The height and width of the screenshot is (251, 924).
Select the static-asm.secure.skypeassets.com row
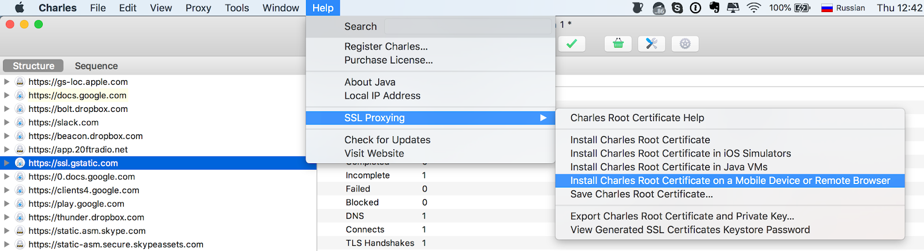tap(158, 245)
